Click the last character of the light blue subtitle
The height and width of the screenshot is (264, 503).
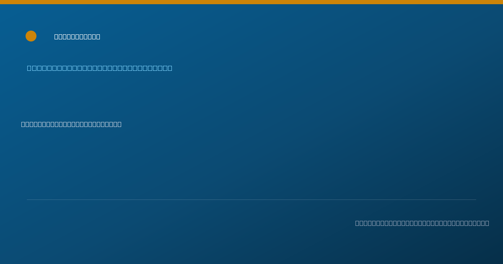pyautogui.click(x=170, y=68)
